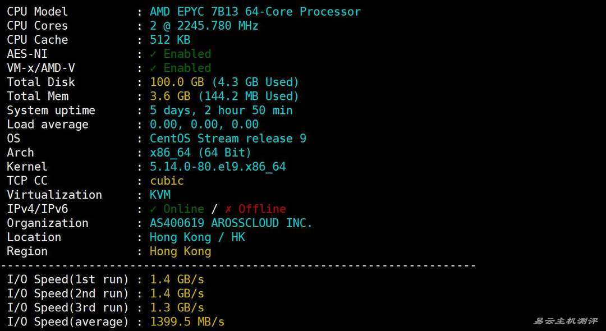Click the 512 KB CPU cache value
Screen dimensions: 606x331
[170, 40]
